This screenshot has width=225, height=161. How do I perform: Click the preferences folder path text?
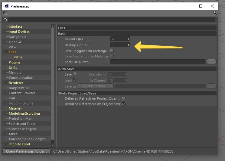pyautogui.click(x=113, y=151)
